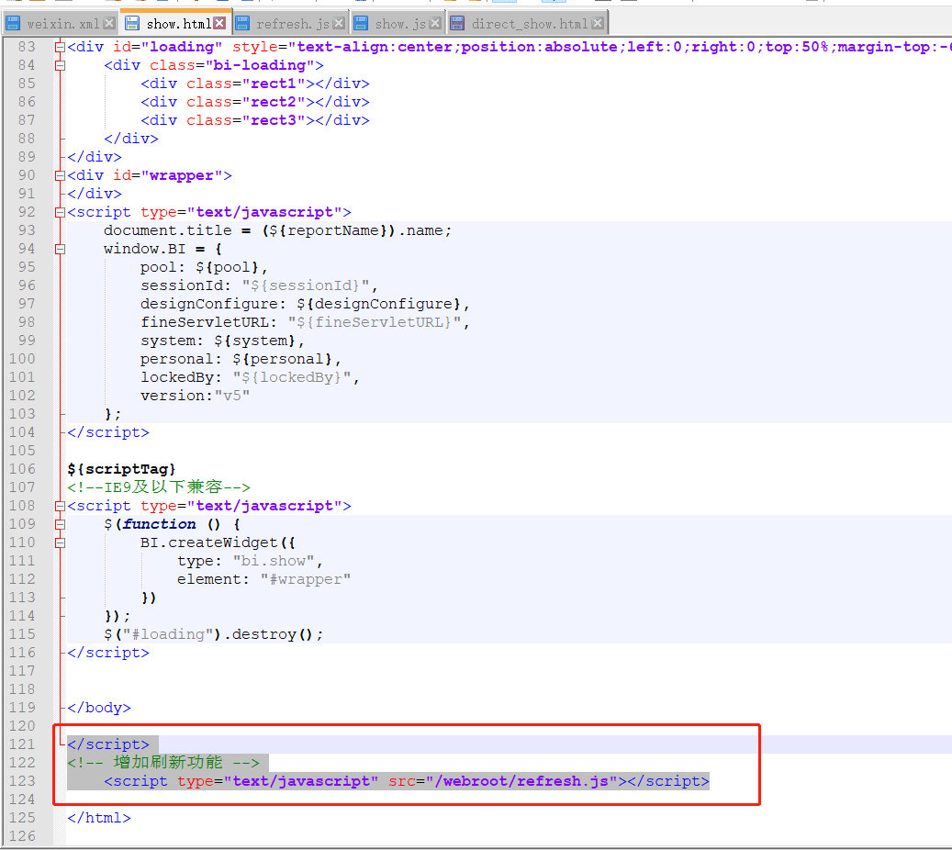Screen dimensions: 952x850
Task: Click the "system: ${system}," line
Action: [222, 341]
